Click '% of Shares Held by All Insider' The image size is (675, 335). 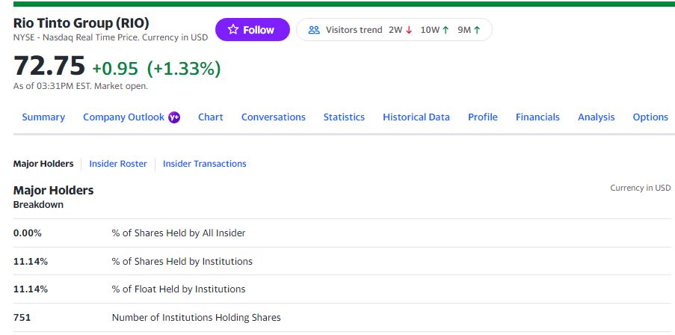[x=179, y=233]
